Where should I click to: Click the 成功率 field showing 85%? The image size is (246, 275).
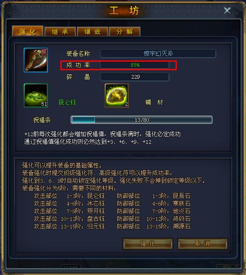135,65
